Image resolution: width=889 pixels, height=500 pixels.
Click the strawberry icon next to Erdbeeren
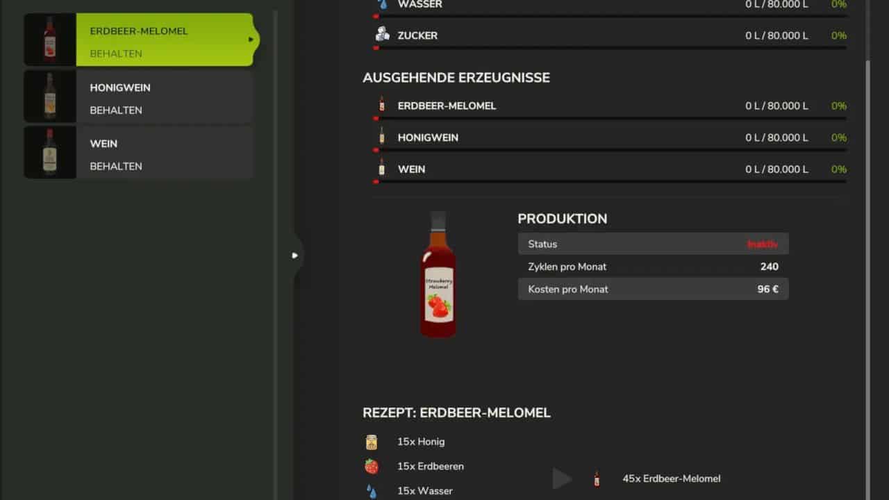tap(372, 466)
